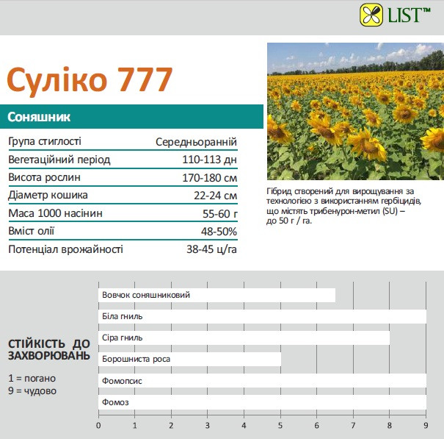Click the Група стиглості row
Screen dimensions: 444x439
click(x=123, y=141)
